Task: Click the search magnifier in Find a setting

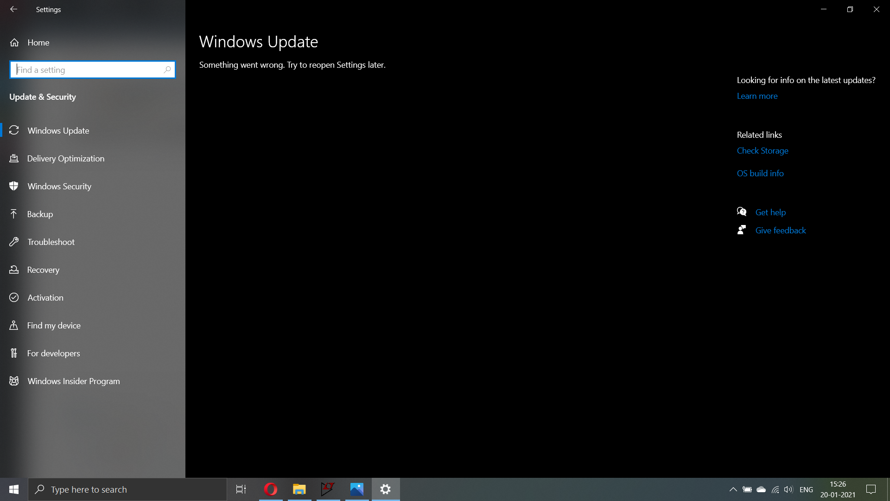Action: pos(167,70)
